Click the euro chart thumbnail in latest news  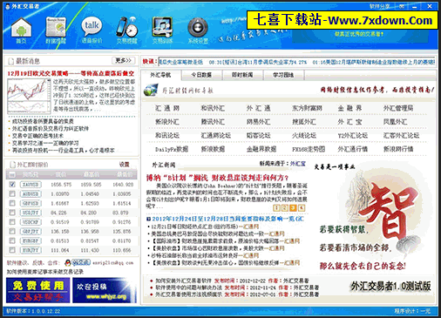coord(29,96)
